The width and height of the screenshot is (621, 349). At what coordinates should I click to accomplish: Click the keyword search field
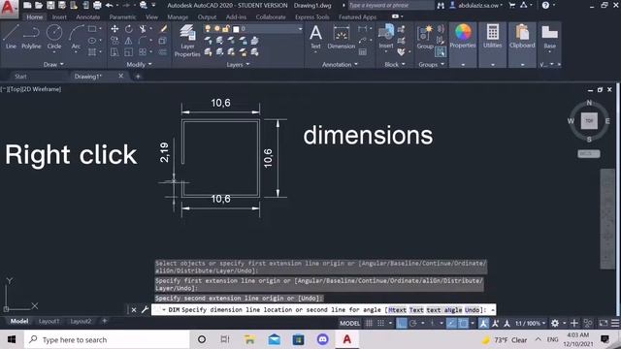tap(390, 5)
